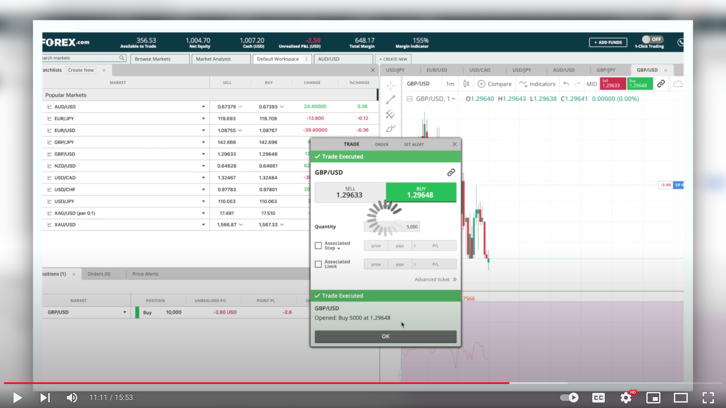
Task: Click the green BUY 1.29648 ticket button
Action: click(x=421, y=192)
